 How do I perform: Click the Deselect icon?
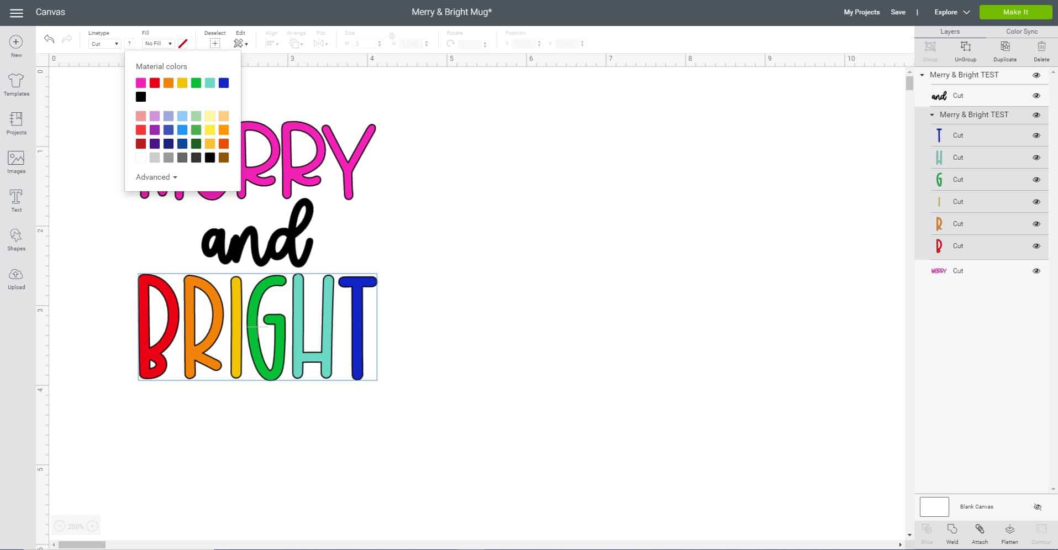pos(215,44)
